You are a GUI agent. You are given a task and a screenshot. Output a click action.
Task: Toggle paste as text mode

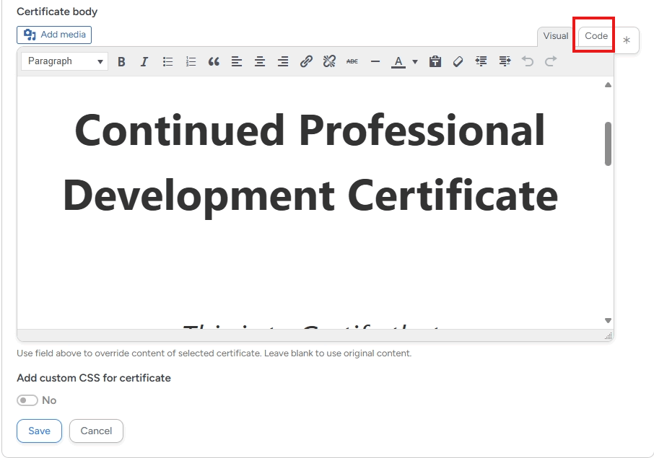pos(435,62)
